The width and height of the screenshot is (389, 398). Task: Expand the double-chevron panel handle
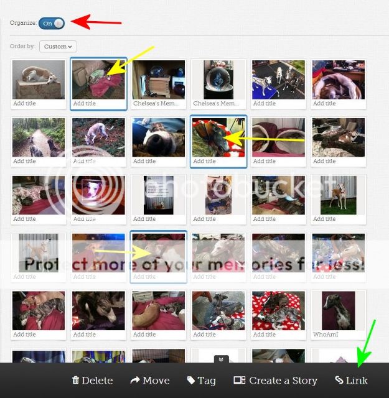221,359
